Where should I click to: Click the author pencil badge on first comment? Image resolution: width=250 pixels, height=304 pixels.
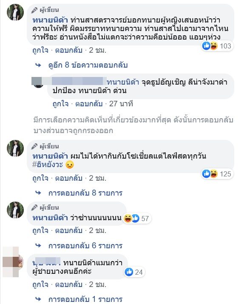click(x=34, y=10)
